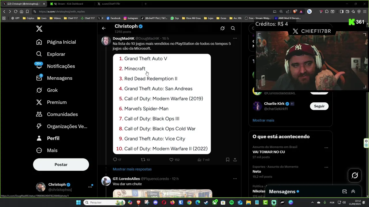Open Discord from the taskbar
Screen dimensions: 369x207
point(156,202)
